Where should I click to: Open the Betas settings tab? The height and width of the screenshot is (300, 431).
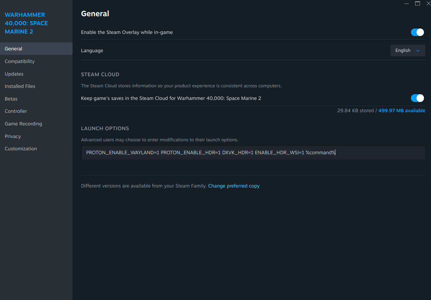click(x=36, y=99)
